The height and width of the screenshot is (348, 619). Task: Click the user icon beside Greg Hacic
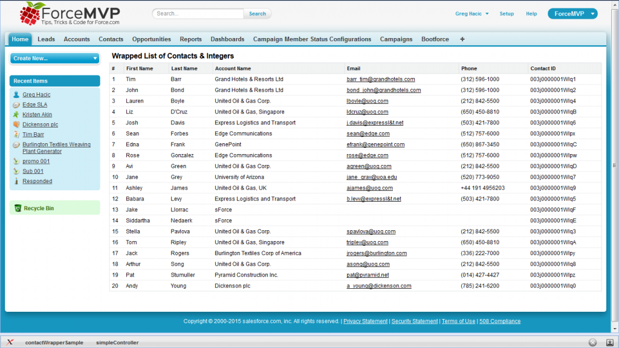(16, 95)
